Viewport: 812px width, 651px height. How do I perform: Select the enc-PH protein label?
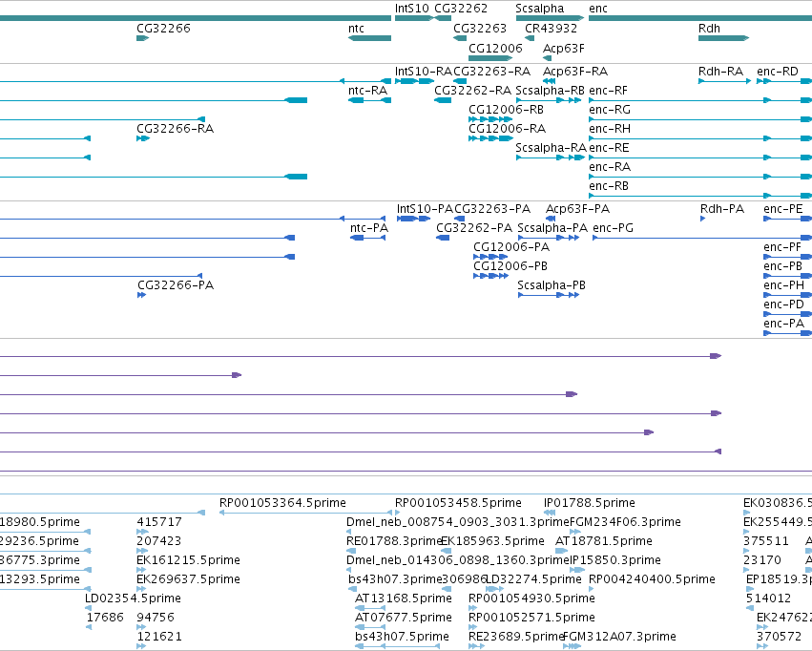783,285
